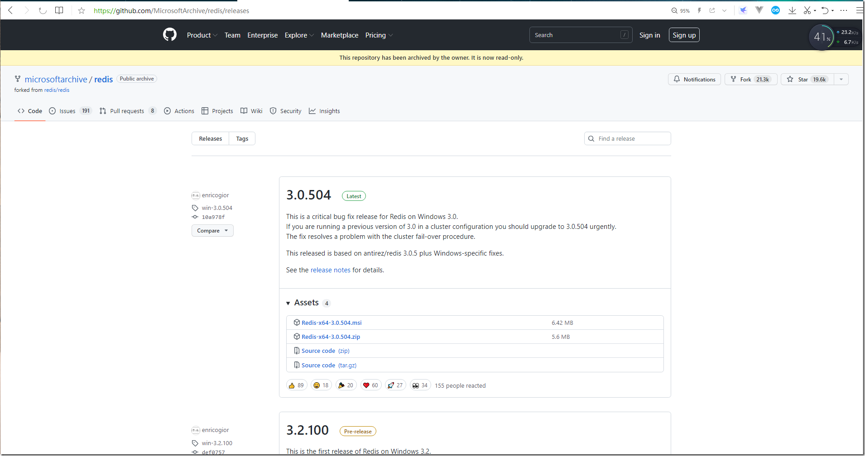This screenshot has width=865, height=456.
Task: Open the reading mode book icon
Action: (59, 10)
